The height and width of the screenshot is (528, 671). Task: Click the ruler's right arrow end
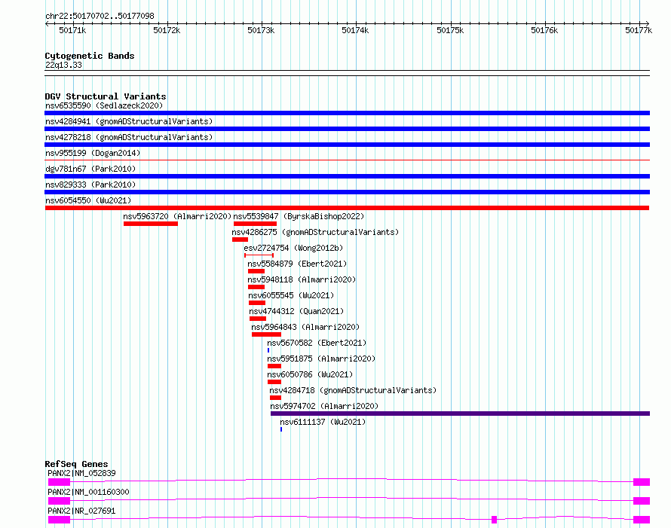(647, 23)
